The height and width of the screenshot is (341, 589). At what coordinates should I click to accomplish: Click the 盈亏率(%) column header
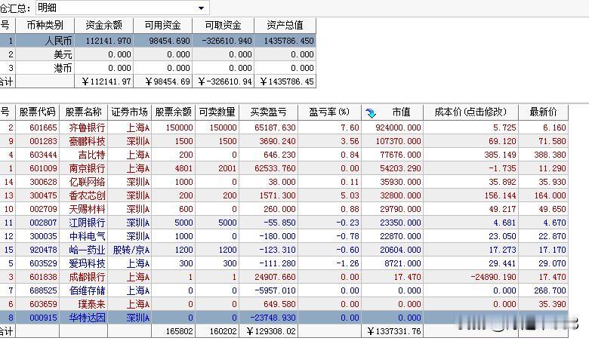[329, 112]
